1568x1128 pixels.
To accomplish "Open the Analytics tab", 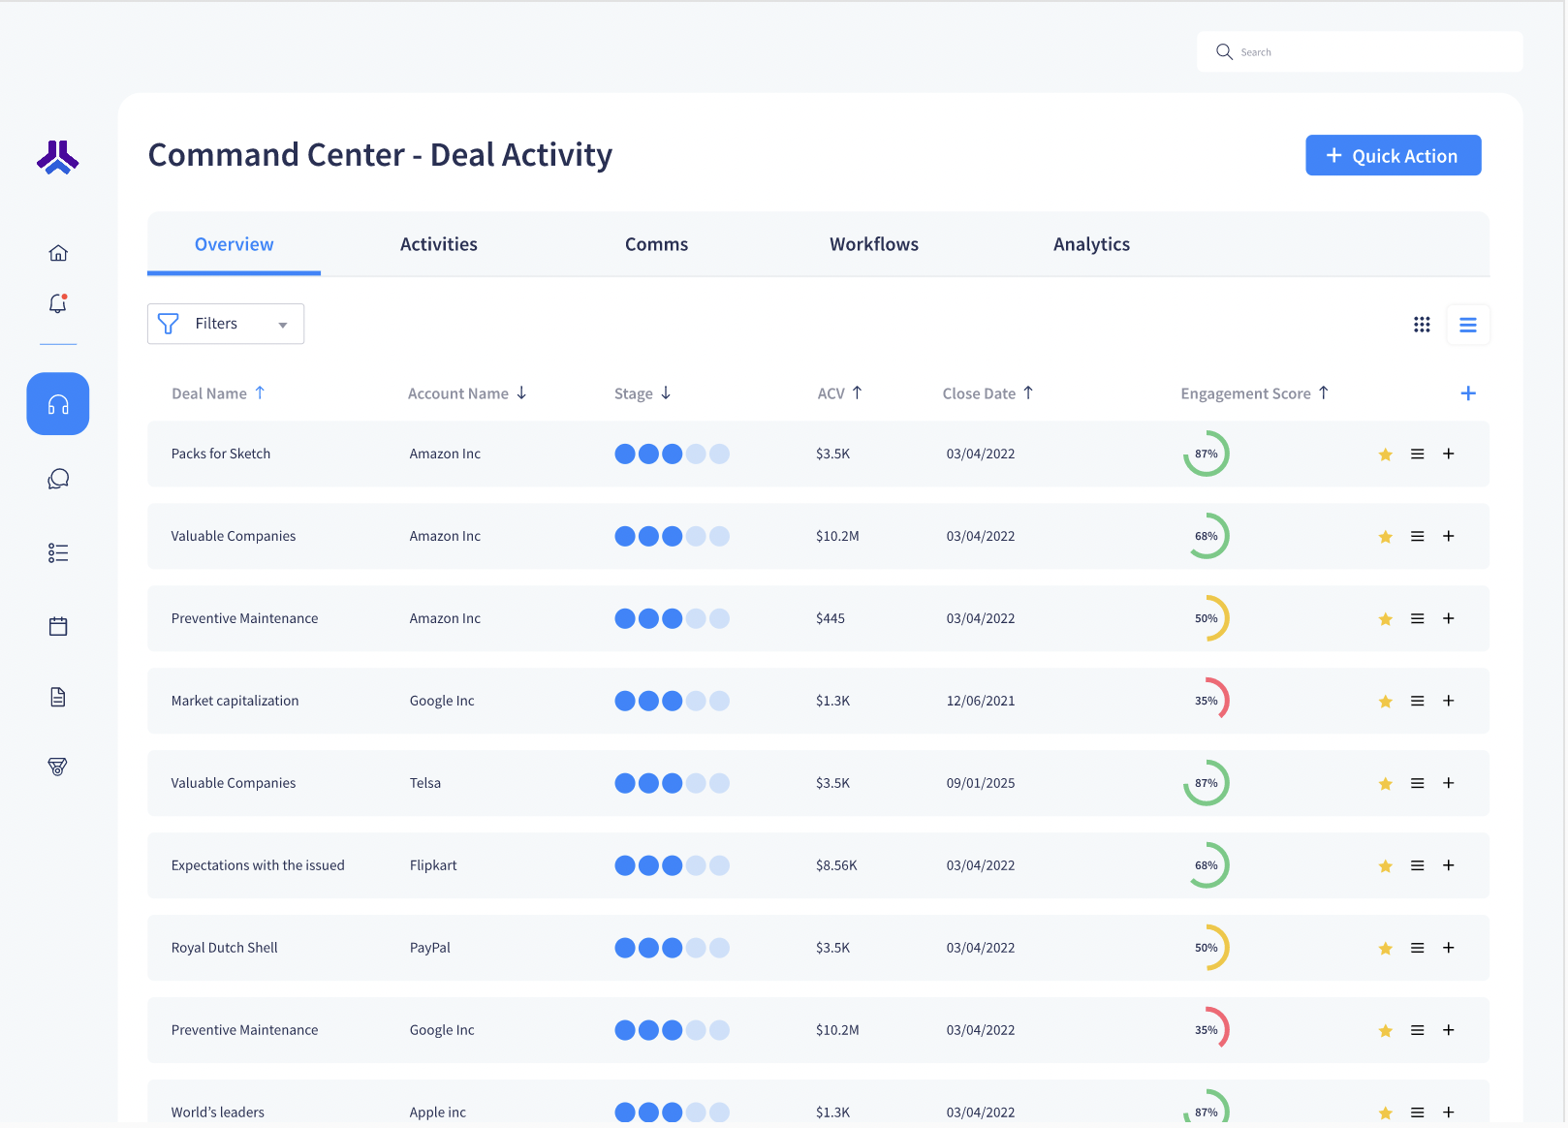I will 1091,244.
